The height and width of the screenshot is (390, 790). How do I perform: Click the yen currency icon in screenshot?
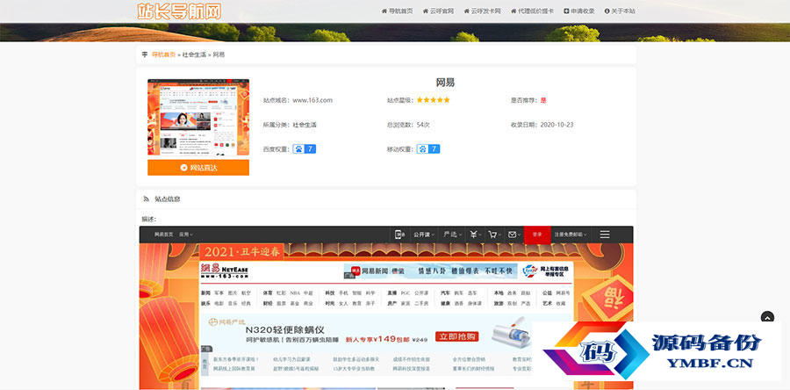point(475,235)
